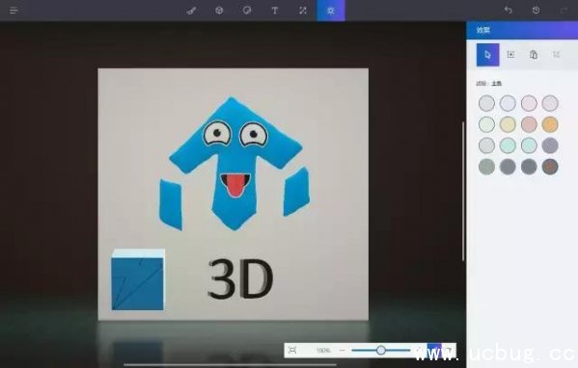This screenshot has height=368, width=578.
Task: Select the Text tool
Action: pos(275,11)
